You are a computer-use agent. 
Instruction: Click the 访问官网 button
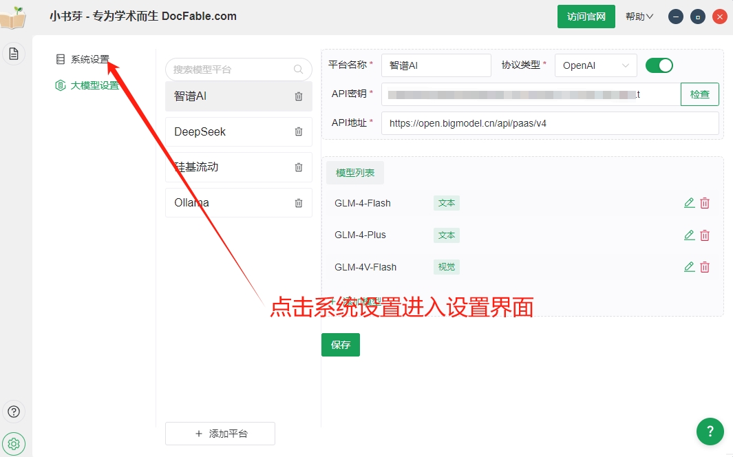[x=586, y=16]
